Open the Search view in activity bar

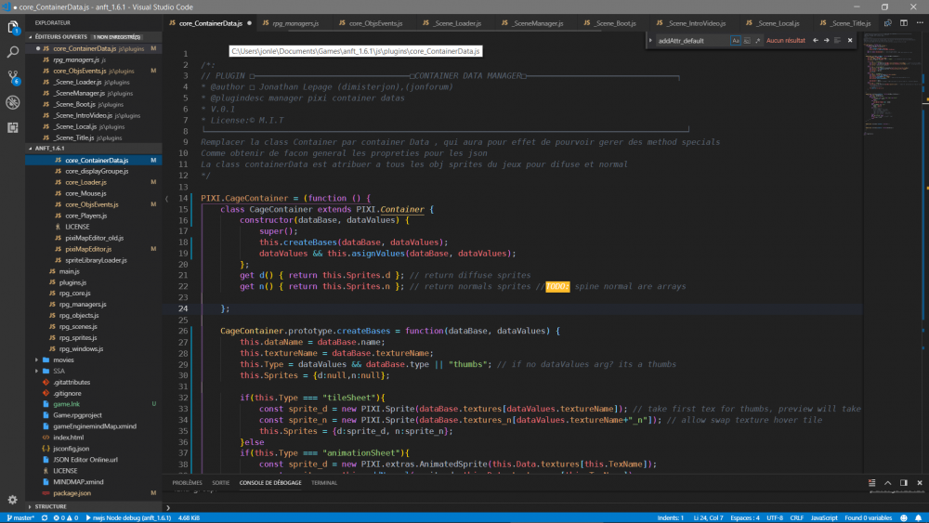(12, 53)
